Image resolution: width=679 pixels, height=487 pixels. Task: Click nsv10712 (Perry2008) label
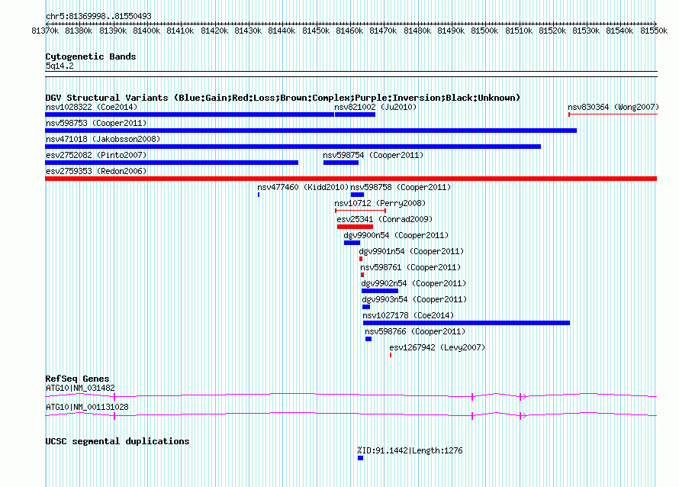[380, 203]
